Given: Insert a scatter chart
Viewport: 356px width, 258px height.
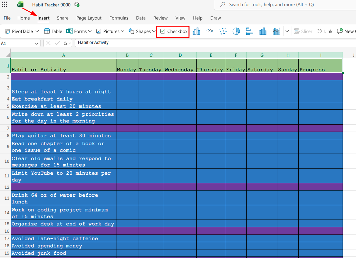Looking at the screenshot, I should (x=223, y=31).
